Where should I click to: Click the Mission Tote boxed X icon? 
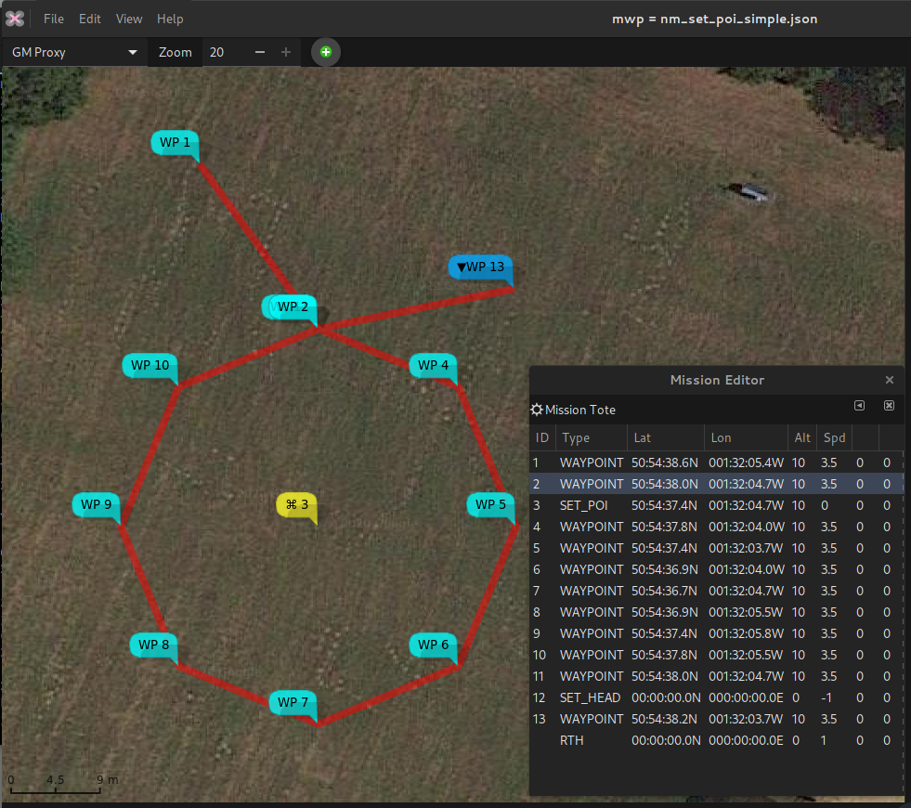[889, 406]
